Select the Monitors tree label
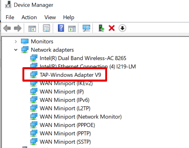The image size is (189, 148). (x=42, y=41)
